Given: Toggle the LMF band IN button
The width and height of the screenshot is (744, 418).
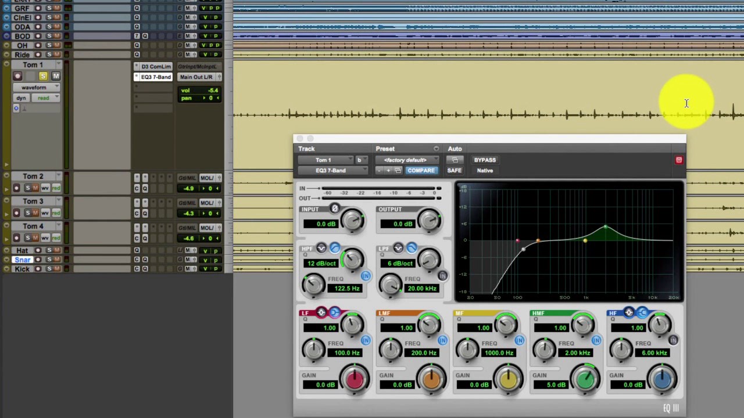Looking at the screenshot, I should [442, 340].
